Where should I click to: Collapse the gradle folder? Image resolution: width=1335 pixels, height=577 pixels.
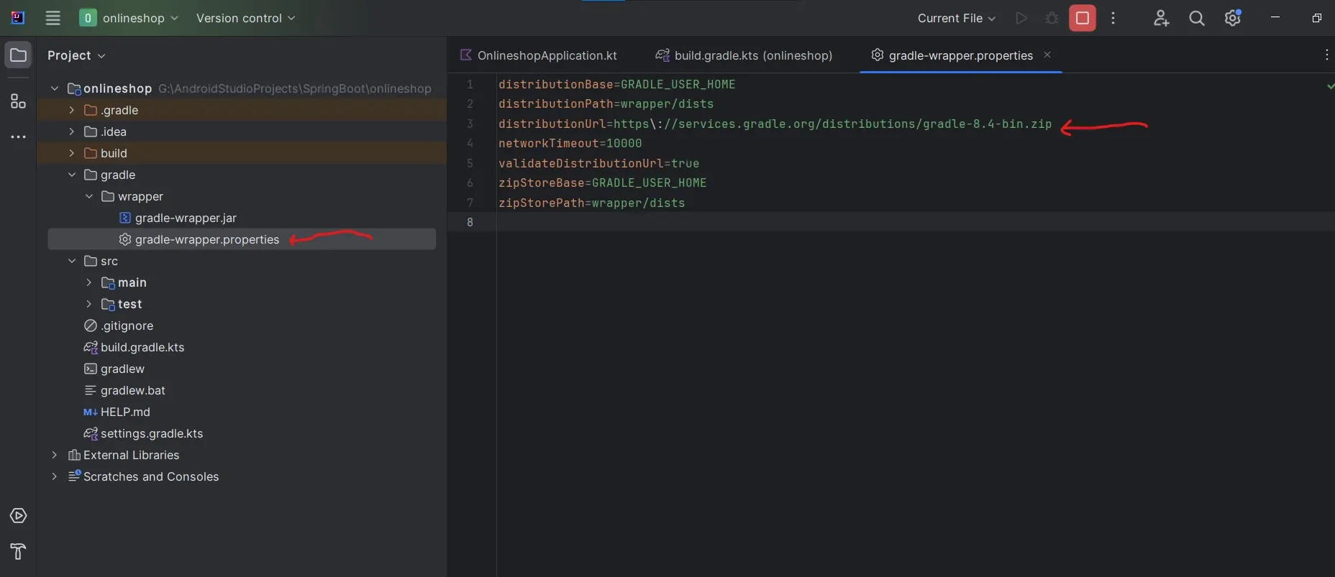pos(71,175)
